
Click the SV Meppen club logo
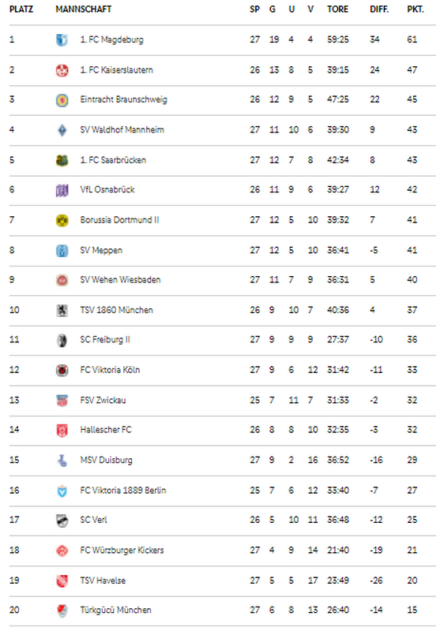(x=62, y=250)
